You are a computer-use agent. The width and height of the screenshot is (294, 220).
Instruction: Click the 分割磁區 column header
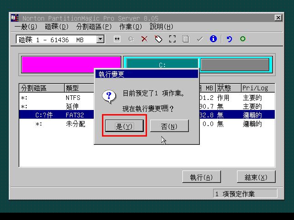[42, 88]
